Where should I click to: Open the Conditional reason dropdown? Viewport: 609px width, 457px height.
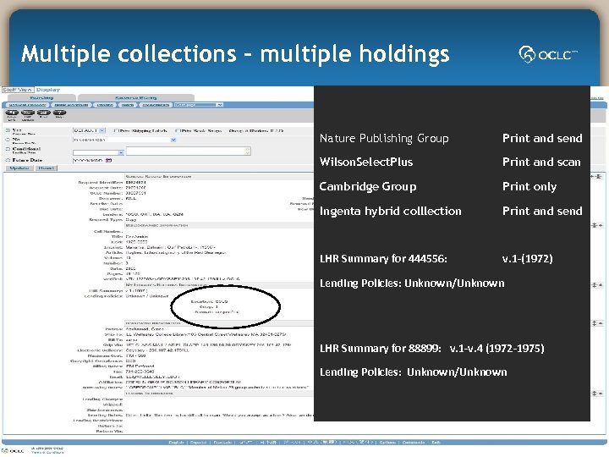click(98, 152)
